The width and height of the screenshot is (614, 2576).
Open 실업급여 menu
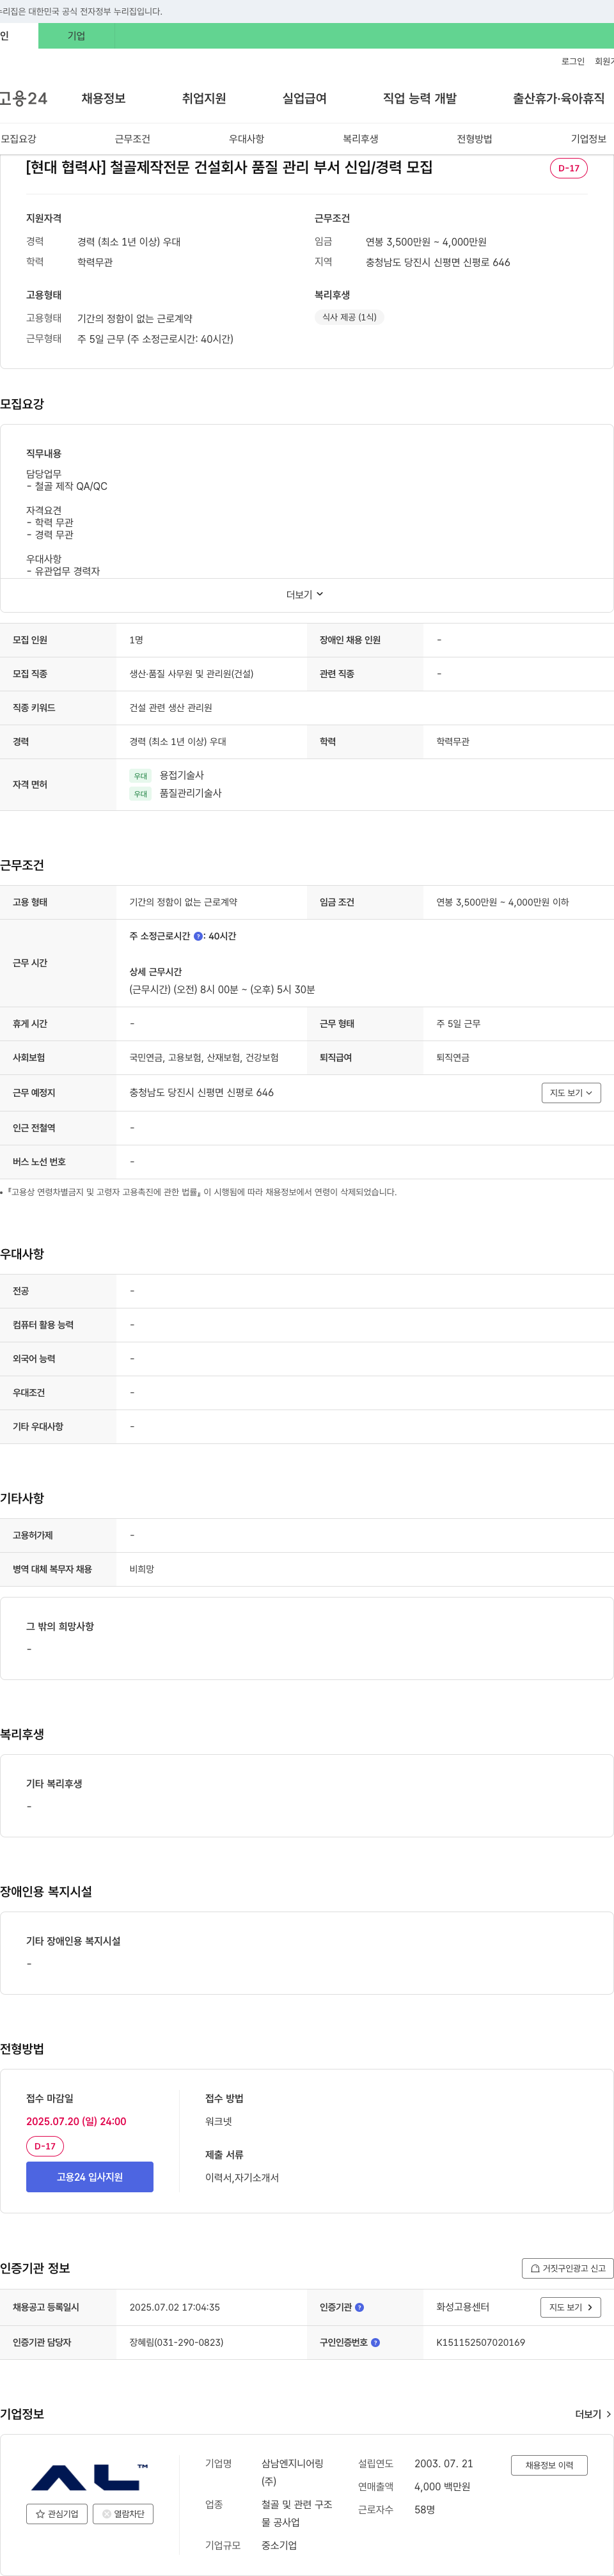[x=304, y=98]
